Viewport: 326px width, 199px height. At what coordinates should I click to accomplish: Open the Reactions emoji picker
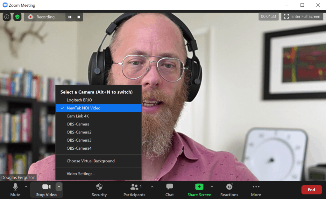coord(229,190)
